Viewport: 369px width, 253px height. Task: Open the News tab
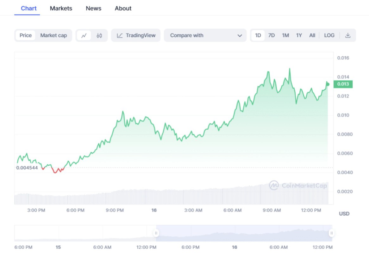click(x=93, y=8)
